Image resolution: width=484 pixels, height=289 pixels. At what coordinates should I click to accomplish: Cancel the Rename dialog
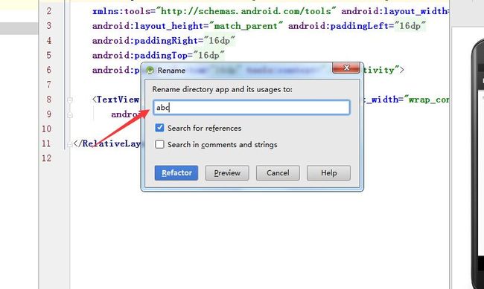coord(278,173)
